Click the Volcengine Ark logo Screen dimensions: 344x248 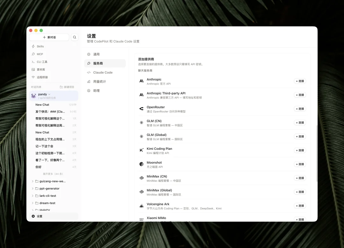(x=141, y=205)
